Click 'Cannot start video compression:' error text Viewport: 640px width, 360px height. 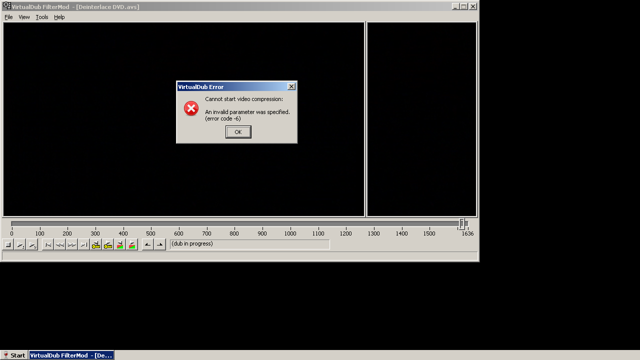(x=244, y=99)
